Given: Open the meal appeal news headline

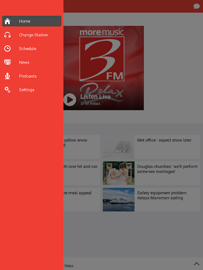Looking at the screenshot, I should (77, 193).
